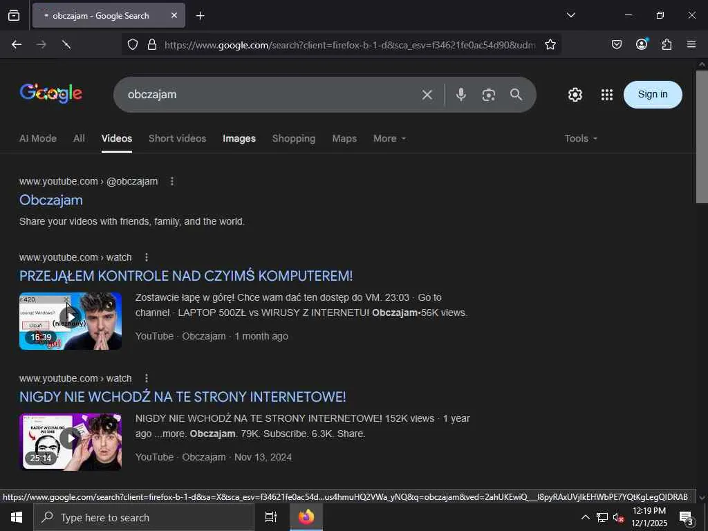This screenshot has width=708, height=531.
Task: Click the URL address bar
Action: [x=350, y=45]
